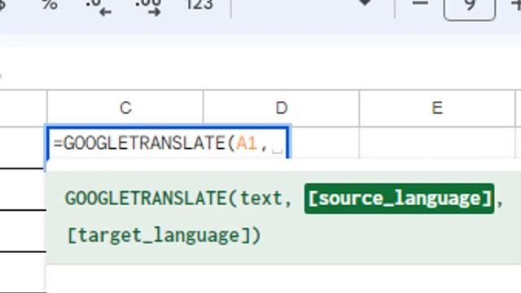
Task: Increase decimal places
Action: [148, 7]
